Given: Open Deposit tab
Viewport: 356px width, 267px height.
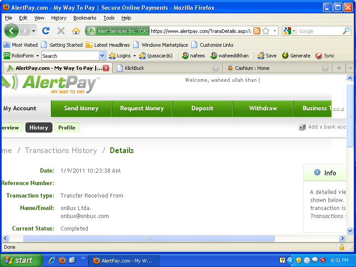Looking at the screenshot, I should [x=202, y=109].
